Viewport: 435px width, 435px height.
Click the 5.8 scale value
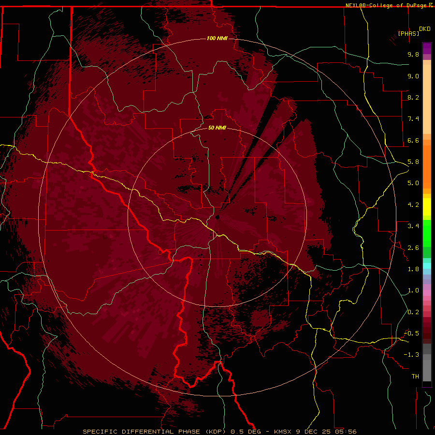pos(413,162)
